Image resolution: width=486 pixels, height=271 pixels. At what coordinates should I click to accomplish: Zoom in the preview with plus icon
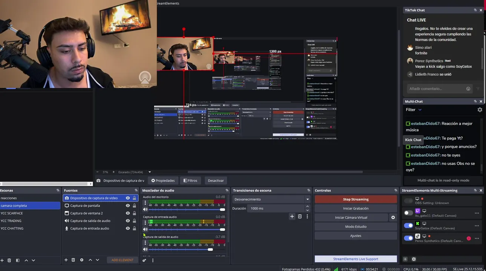113,172
